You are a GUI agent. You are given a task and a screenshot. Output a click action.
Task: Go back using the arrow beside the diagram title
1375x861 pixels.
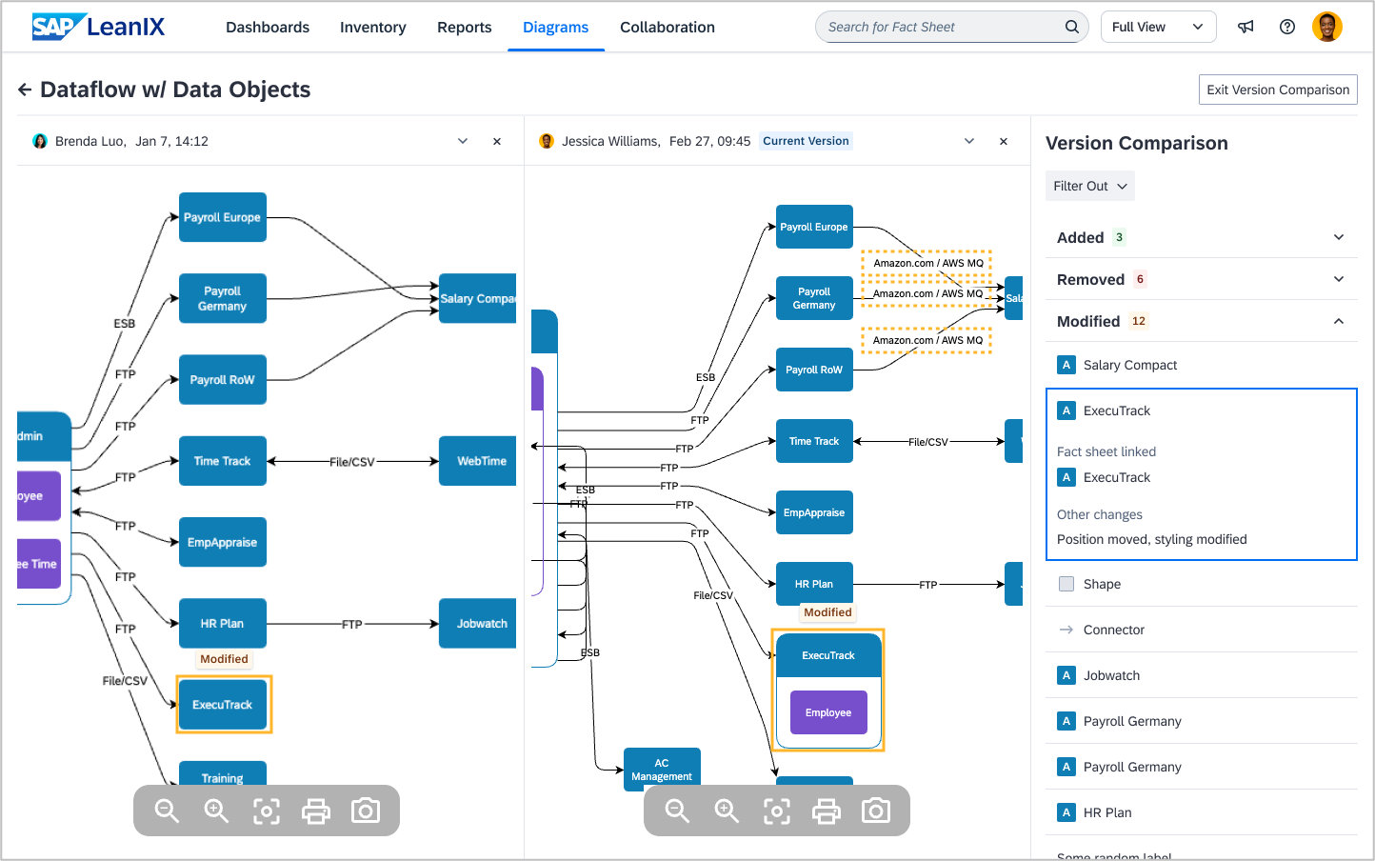25,90
